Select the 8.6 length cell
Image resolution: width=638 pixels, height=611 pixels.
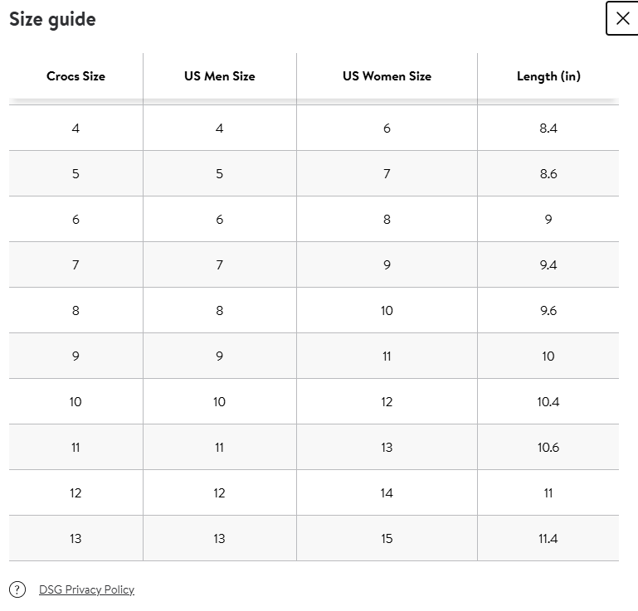[548, 174]
